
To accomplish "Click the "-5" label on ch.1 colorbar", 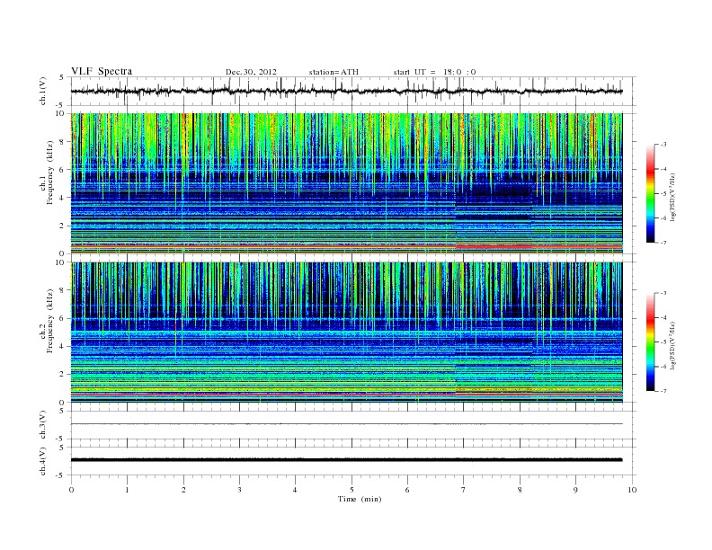I will pos(663,194).
